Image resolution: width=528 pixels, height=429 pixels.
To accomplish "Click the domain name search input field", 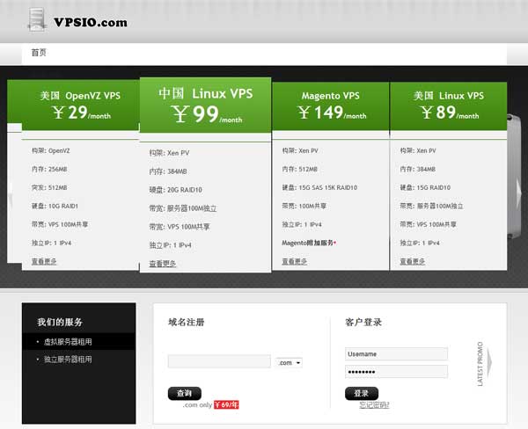I will (219, 362).
